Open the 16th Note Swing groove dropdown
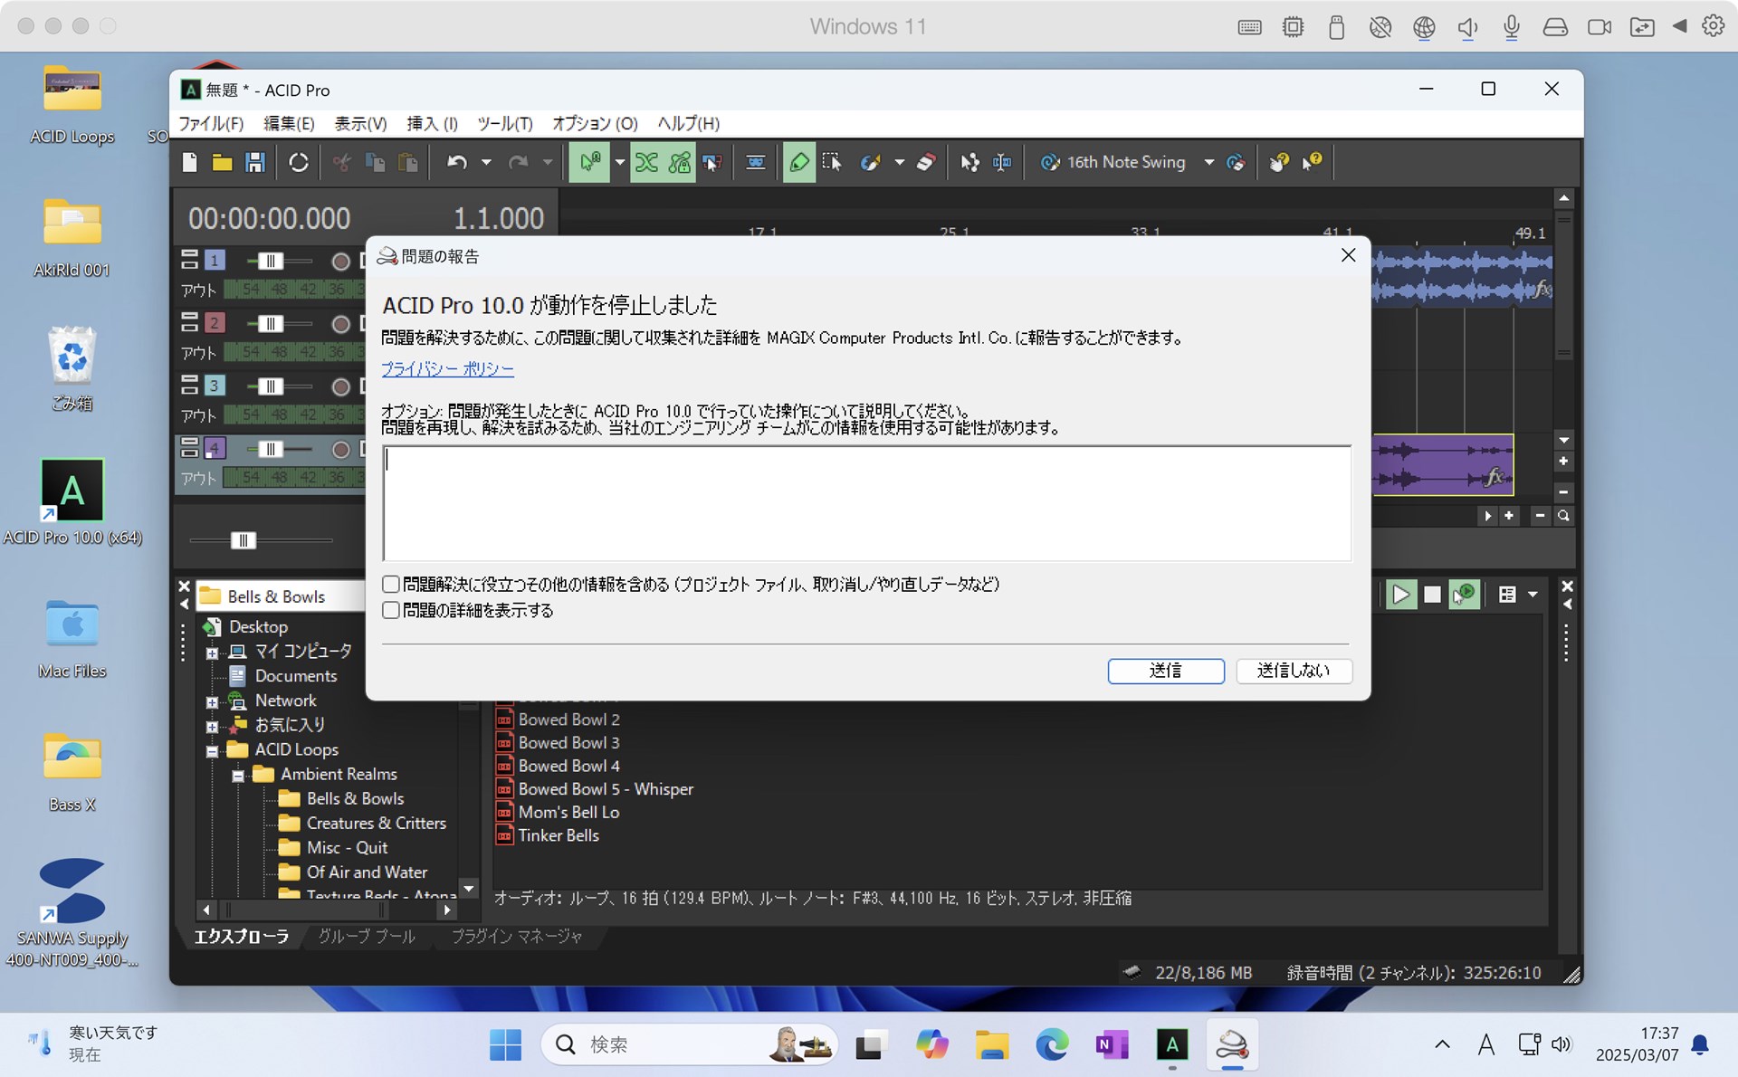The image size is (1738, 1077). click(x=1209, y=162)
